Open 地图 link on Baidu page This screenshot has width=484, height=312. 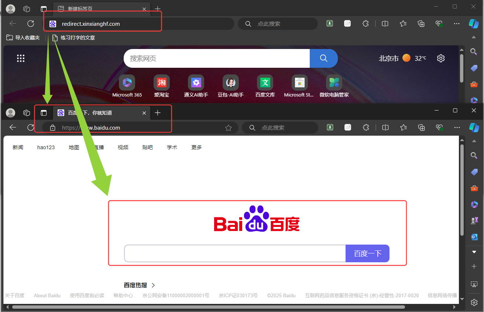click(x=74, y=147)
